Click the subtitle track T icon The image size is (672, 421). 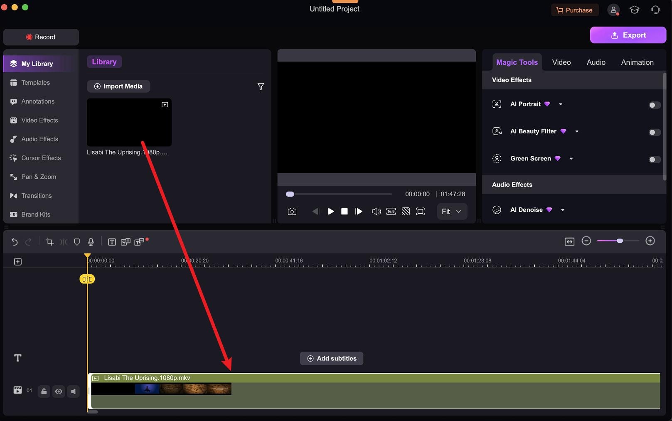point(18,358)
